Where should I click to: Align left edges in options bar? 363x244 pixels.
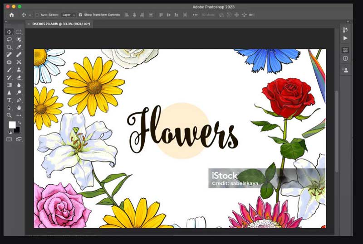pos(127,15)
